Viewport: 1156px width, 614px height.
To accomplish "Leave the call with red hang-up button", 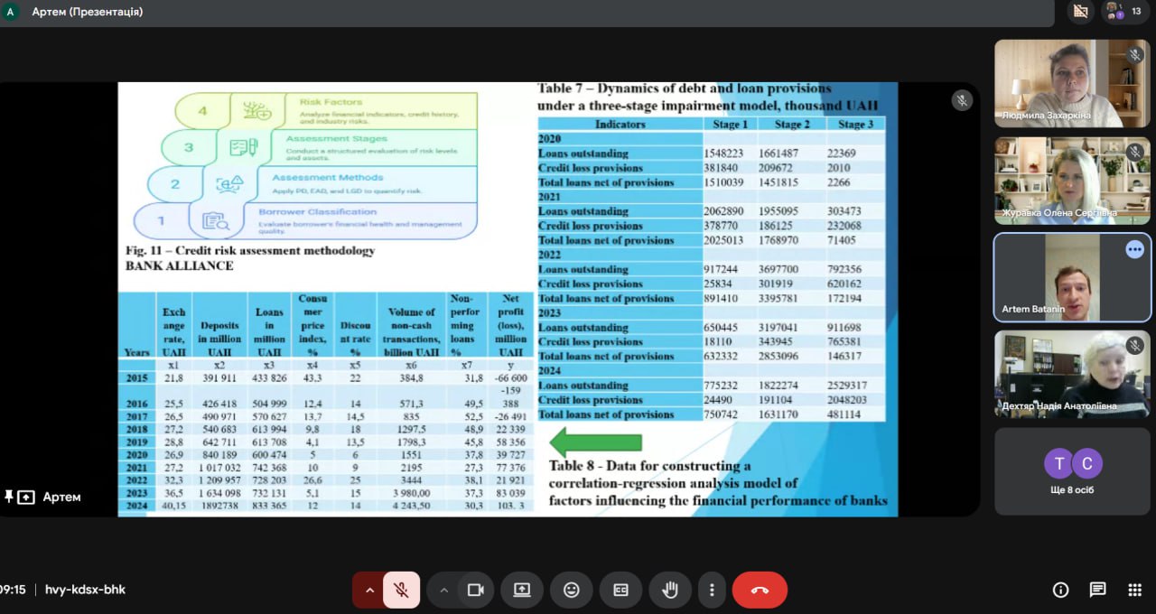I will tap(760, 590).
